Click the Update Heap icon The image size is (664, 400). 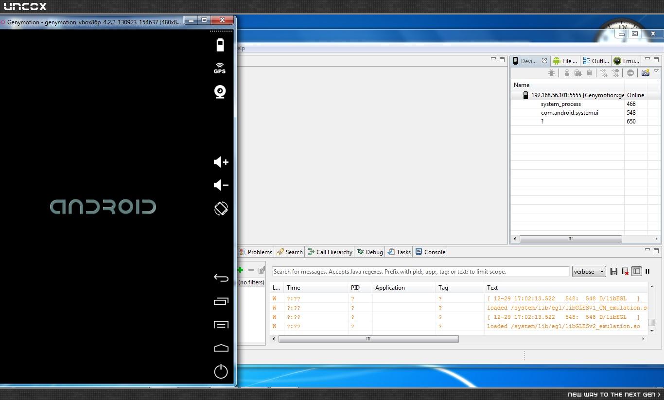pyautogui.click(x=566, y=73)
